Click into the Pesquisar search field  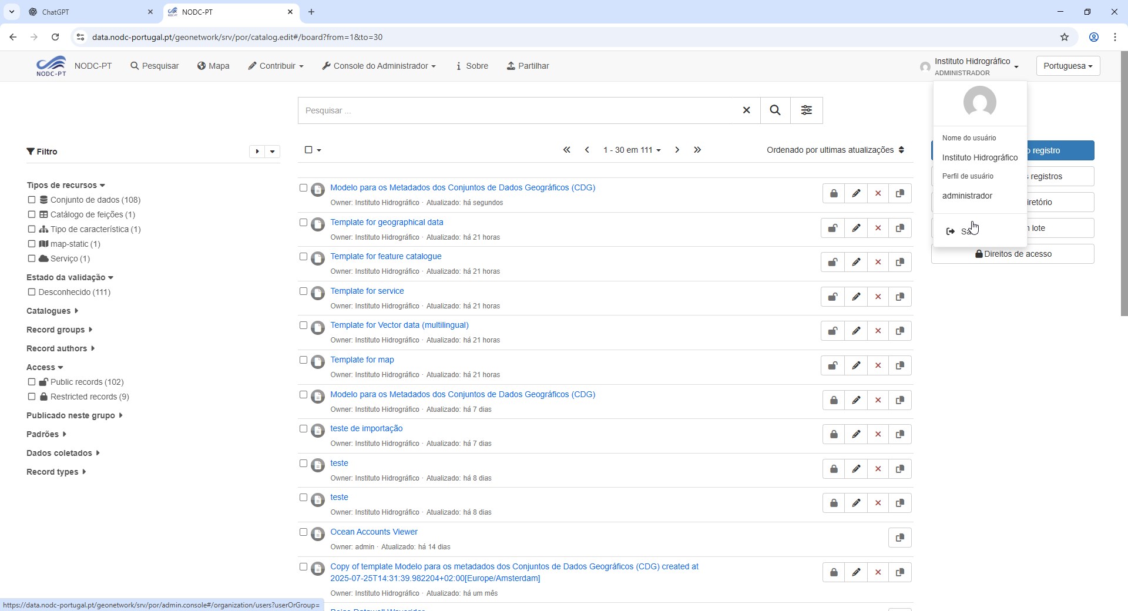coord(517,110)
